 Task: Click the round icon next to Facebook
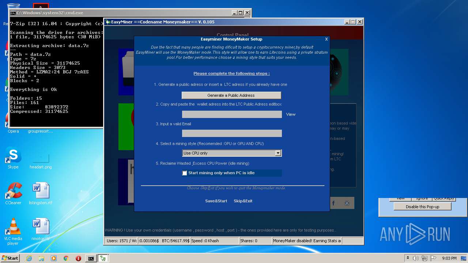(347, 203)
